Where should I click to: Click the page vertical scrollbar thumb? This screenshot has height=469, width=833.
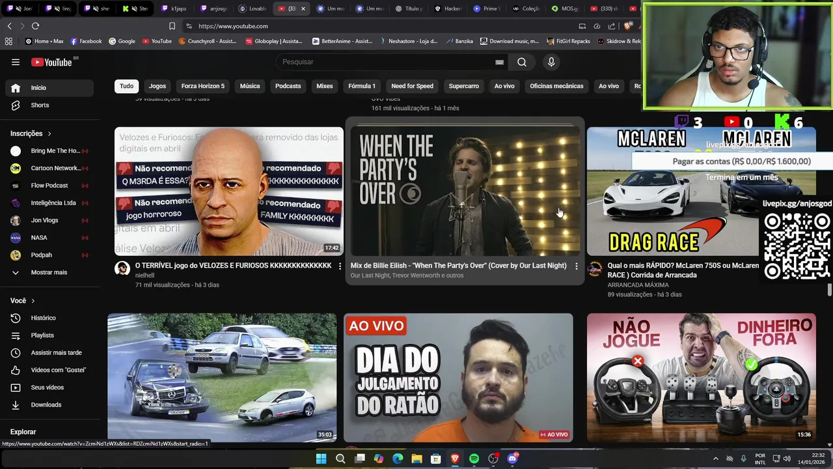pos(829,290)
